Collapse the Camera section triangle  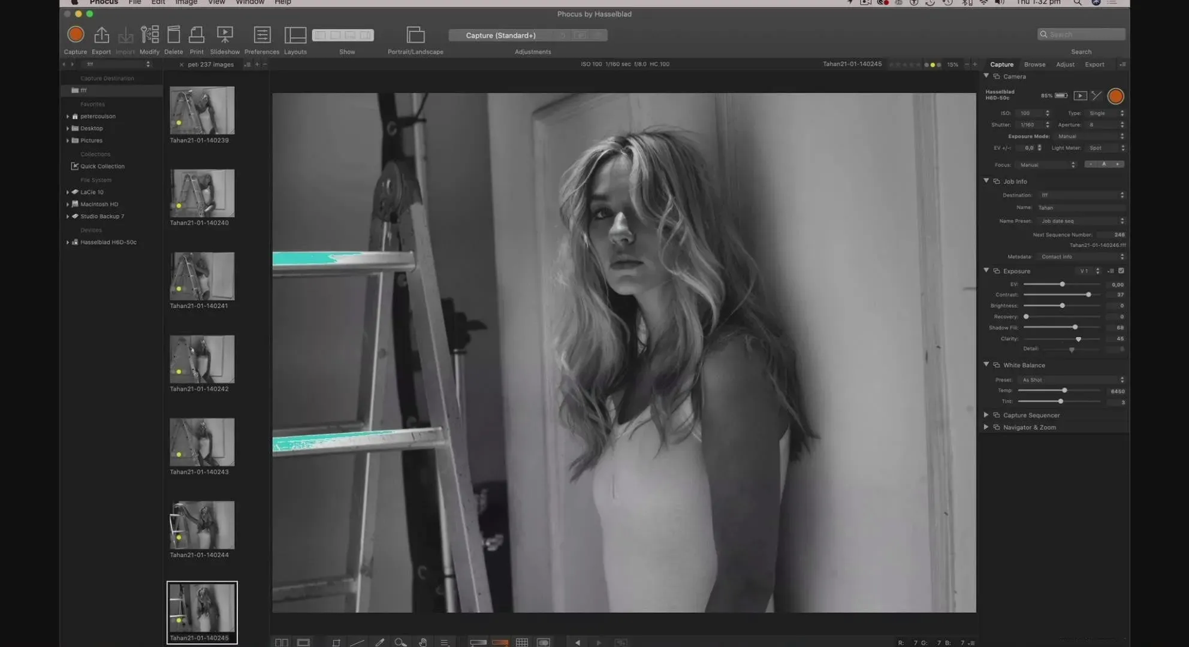tap(986, 76)
